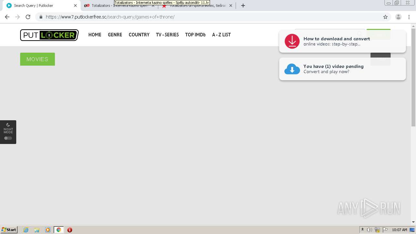The image size is (416, 234).
Task: Launch Internet Explorer from taskbar
Action: coord(26,230)
